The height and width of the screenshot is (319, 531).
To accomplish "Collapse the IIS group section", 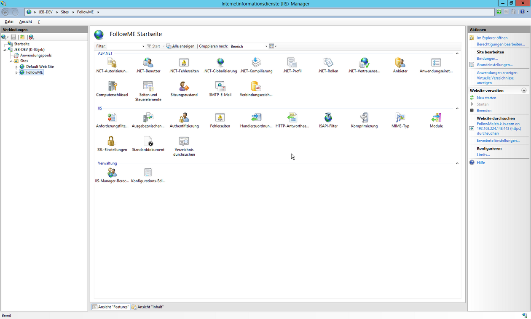I will 457,109.
